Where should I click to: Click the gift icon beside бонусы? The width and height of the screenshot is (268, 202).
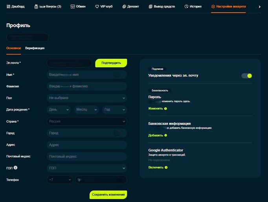click(x=36, y=7)
